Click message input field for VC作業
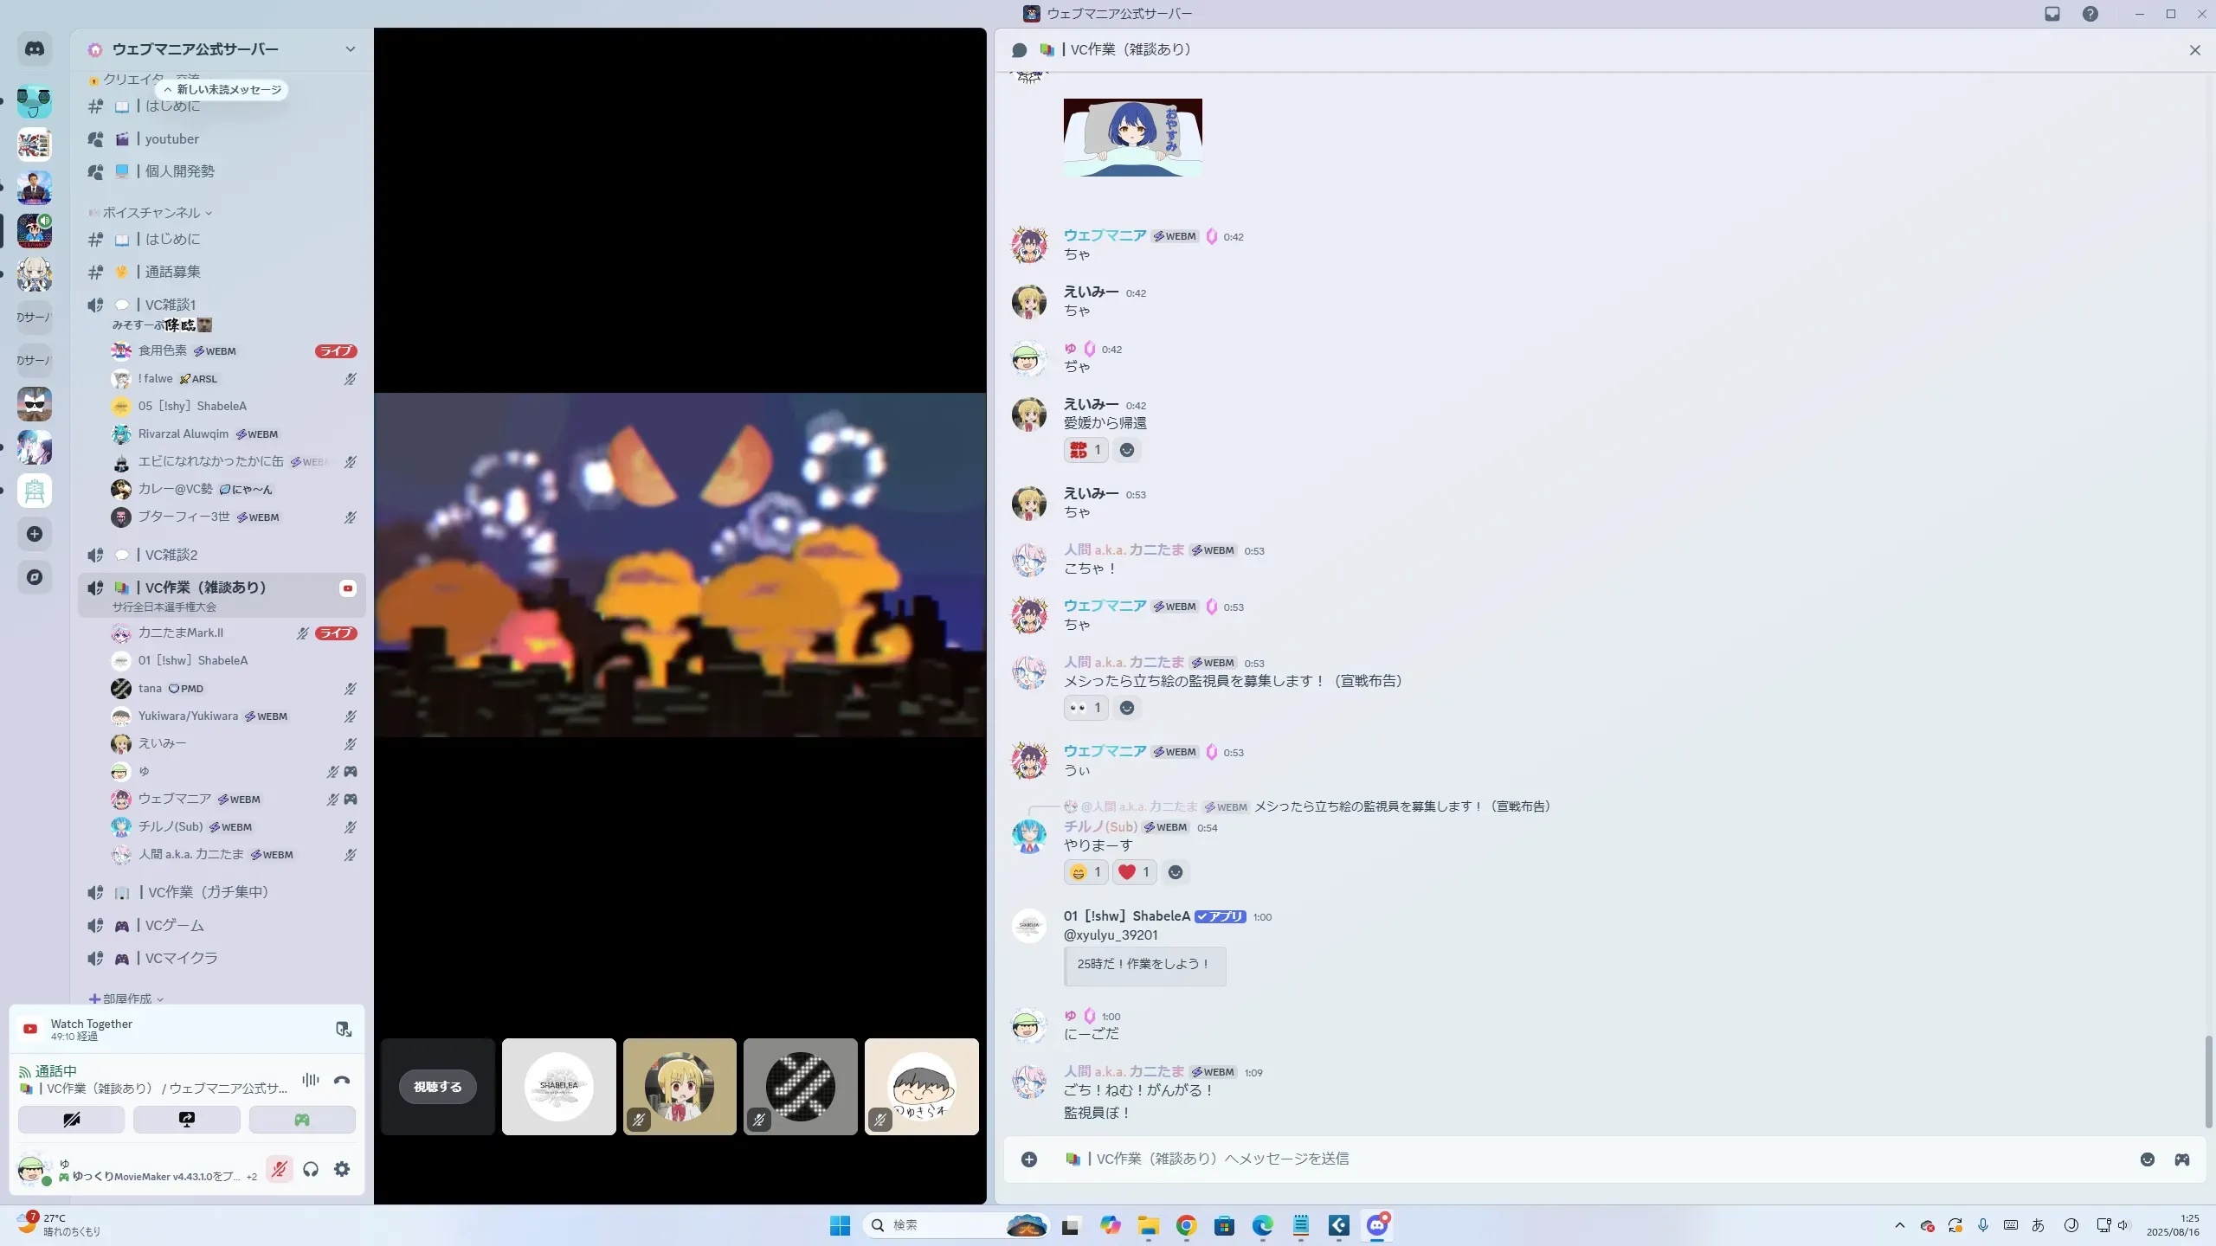This screenshot has height=1246, width=2216. pyautogui.click(x=1558, y=1159)
